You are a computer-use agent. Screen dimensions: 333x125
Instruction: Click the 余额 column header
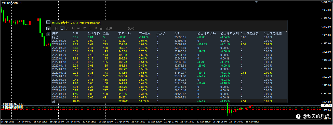click(178, 34)
